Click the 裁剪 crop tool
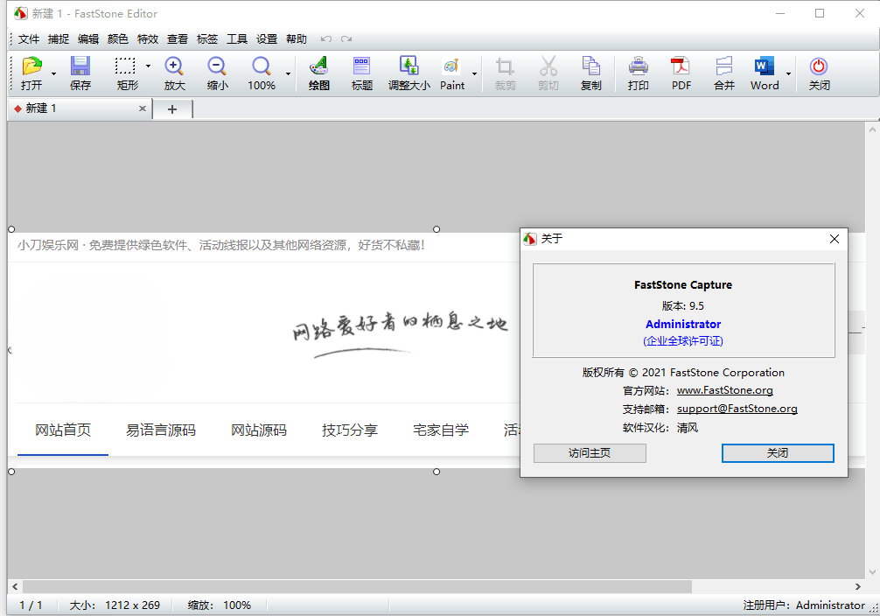The width and height of the screenshot is (880, 616). click(x=505, y=73)
